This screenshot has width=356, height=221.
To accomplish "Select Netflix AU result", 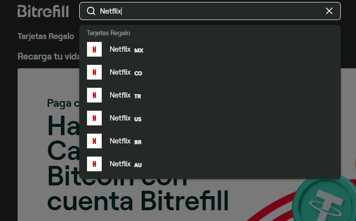I will [210, 164].
